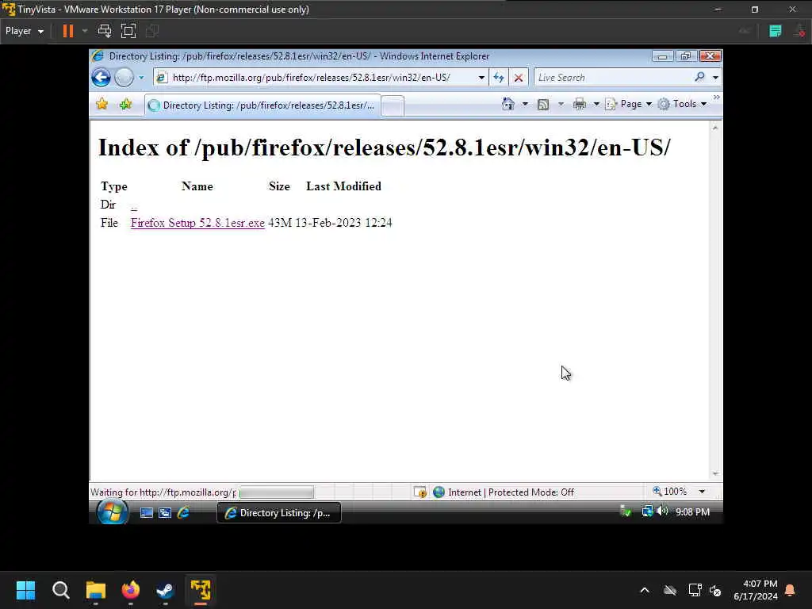Expand the zoom level dropdown arrow
The height and width of the screenshot is (609, 812).
click(702, 492)
